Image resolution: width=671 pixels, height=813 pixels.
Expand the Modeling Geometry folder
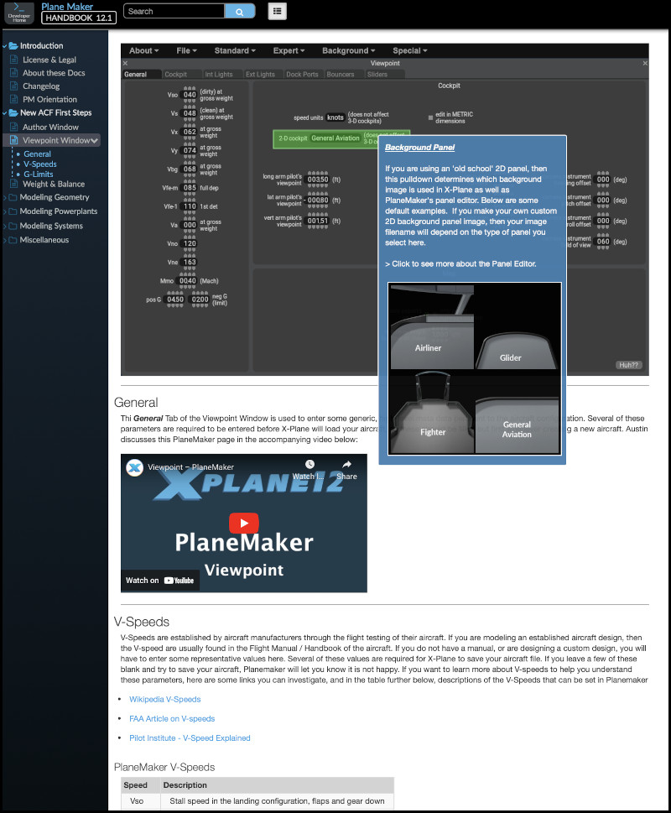7,198
